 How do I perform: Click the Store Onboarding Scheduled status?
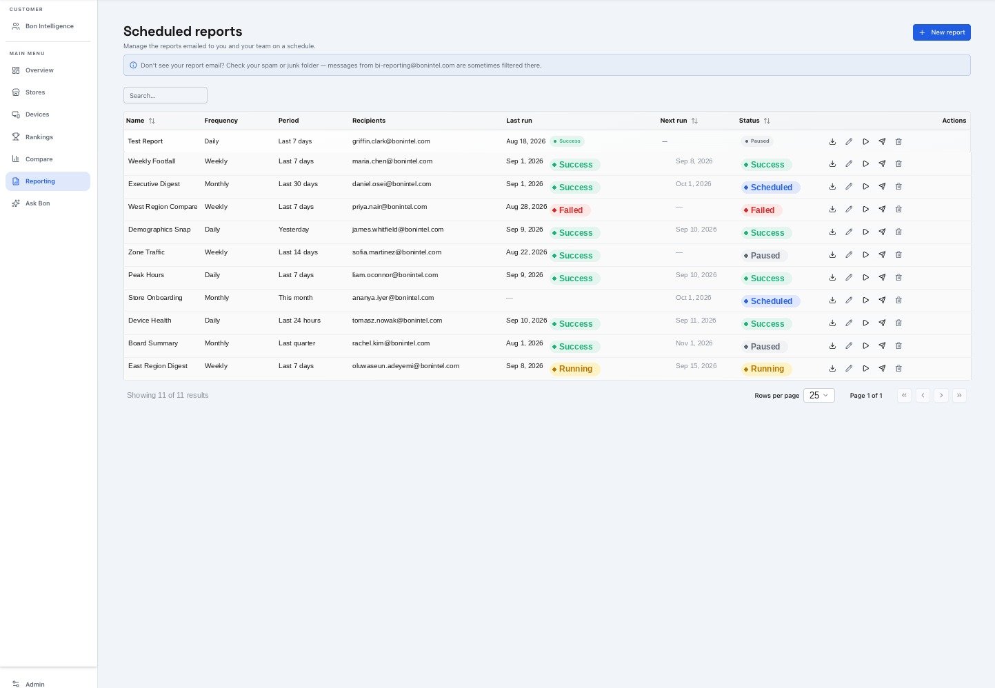point(770,301)
